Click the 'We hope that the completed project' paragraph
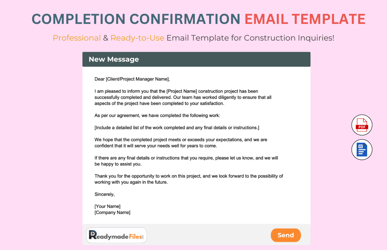Image resolution: width=387 pixels, height=250 pixels. pos(181,143)
